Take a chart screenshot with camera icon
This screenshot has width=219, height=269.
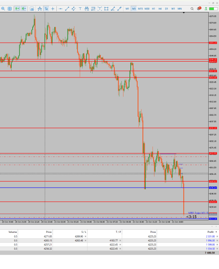pos(32,9)
